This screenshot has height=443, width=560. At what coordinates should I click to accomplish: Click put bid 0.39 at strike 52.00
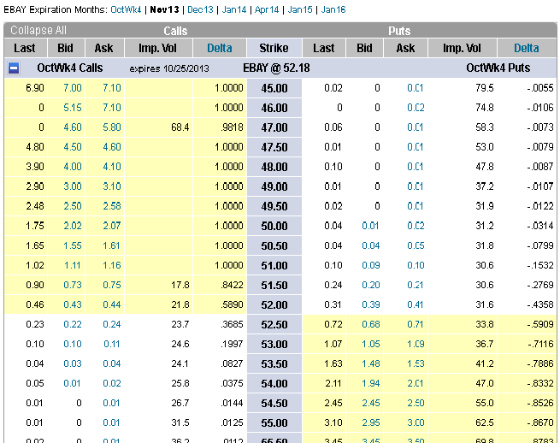click(370, 304)
